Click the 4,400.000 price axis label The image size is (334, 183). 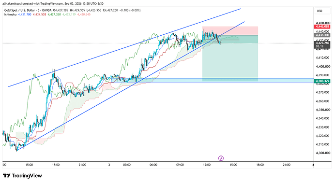click(323, 66)
